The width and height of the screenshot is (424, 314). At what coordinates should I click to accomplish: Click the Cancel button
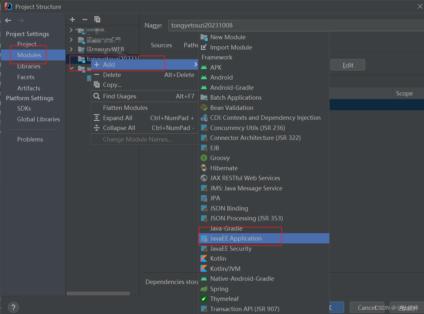pos(367,307)
